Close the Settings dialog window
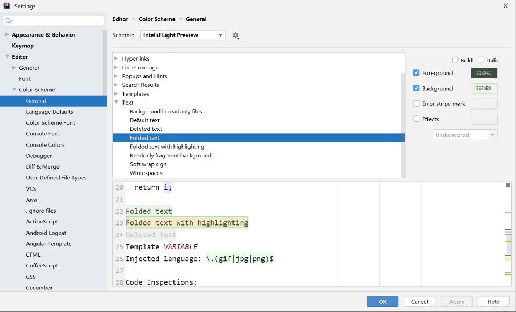Image resolution: width=516 pixels, height=312 pixels. pyautogui.click(x=505, y=6)
